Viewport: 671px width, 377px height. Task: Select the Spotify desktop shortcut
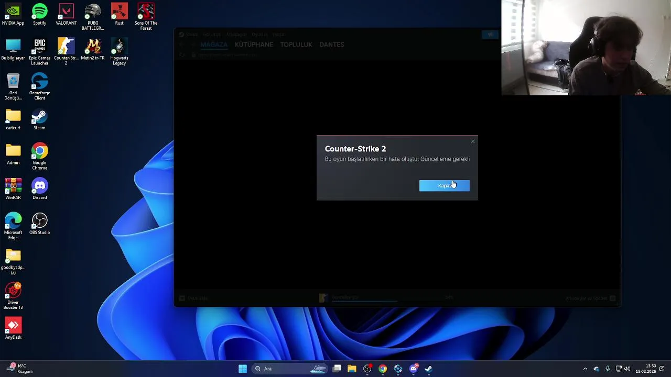39,15
